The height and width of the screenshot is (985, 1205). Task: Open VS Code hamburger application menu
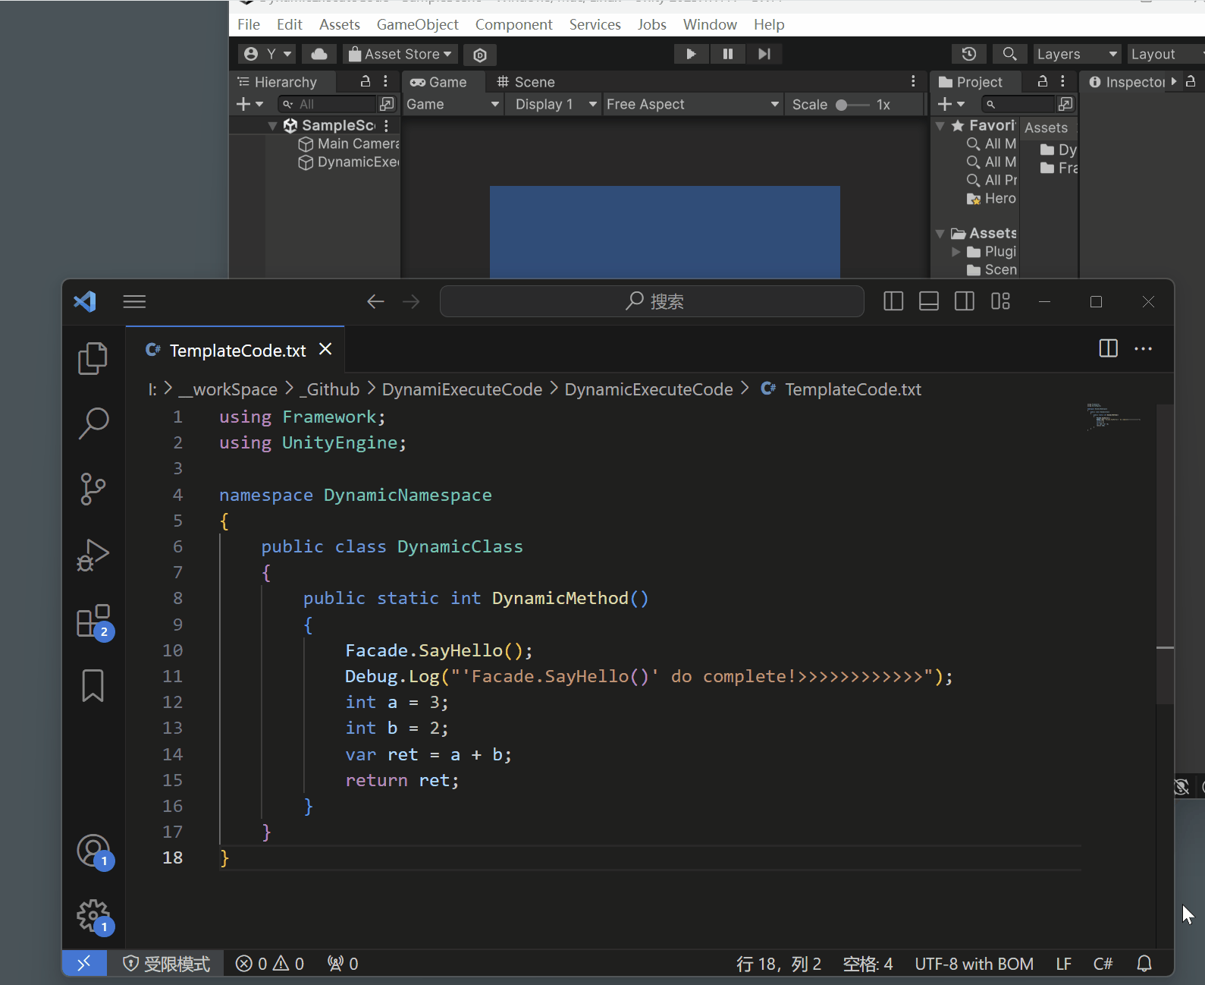[134, 302]
